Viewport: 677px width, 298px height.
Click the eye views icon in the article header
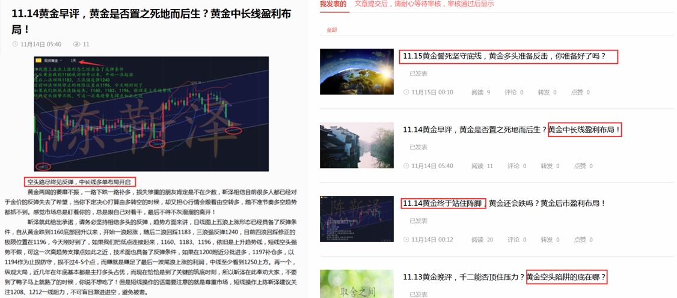click(78, 44)
